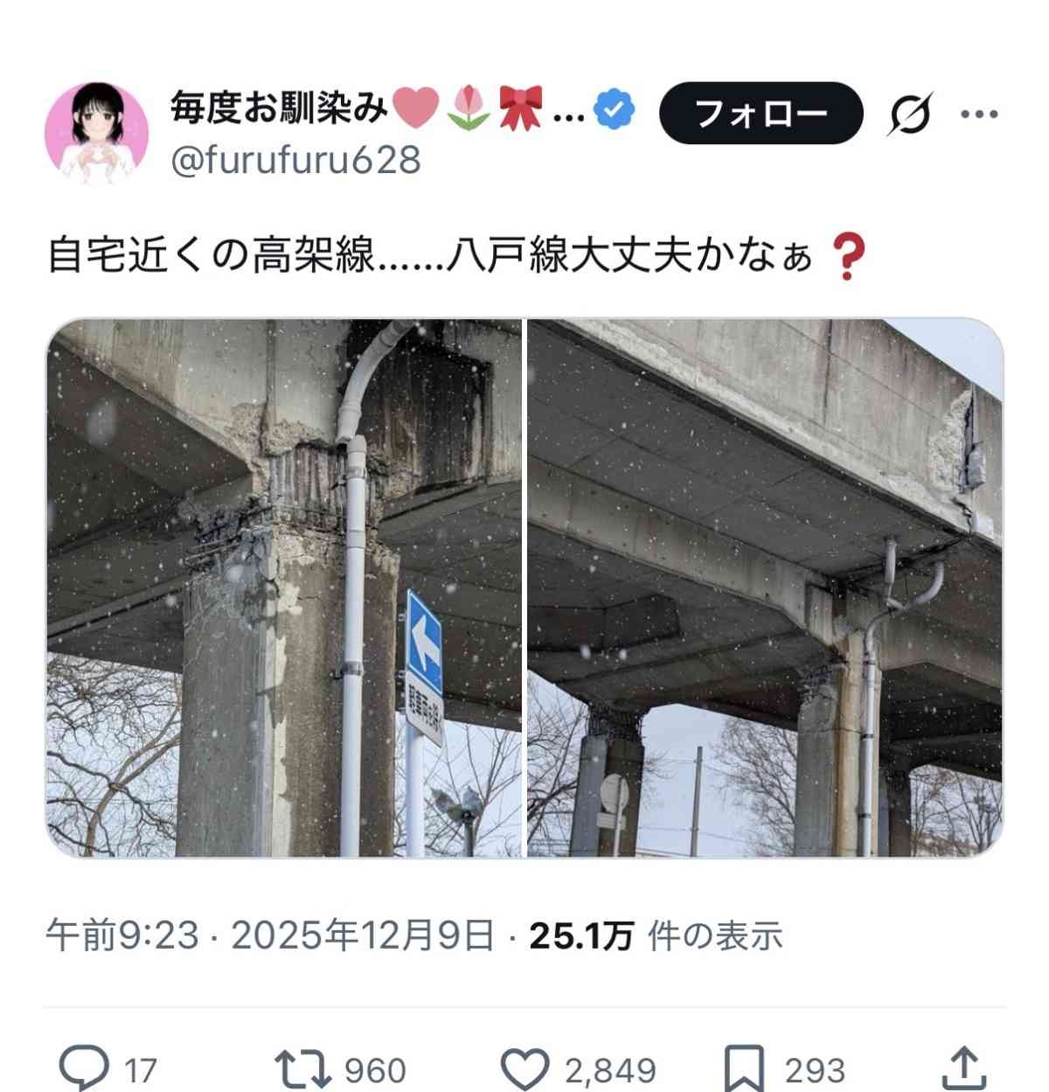Viewport: 1049px width, 1092px height.
Task: Open the right overpass photo
Action: click(765, 588)
